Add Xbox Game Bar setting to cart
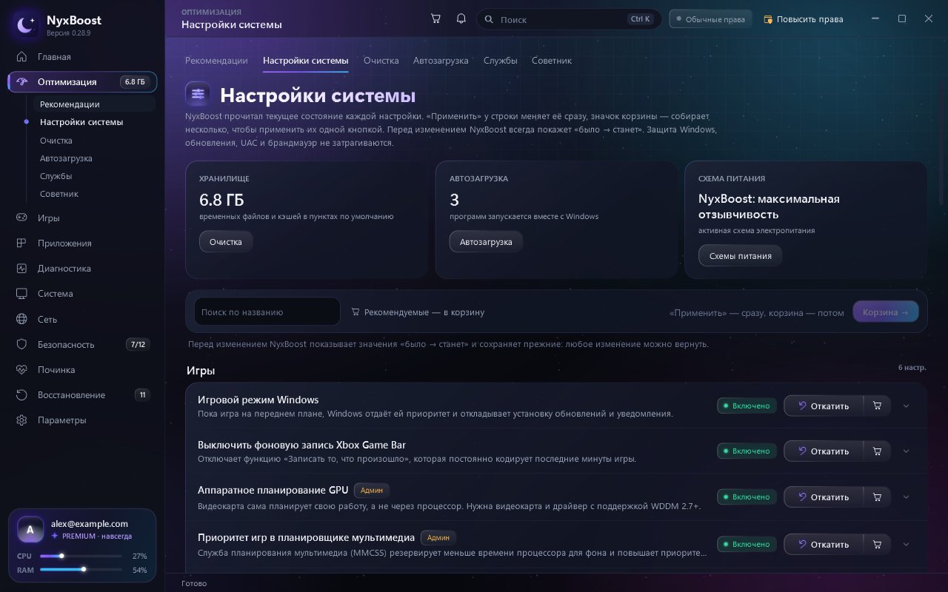Viewport: 948px width, 592px height. (x=878, y=451)
